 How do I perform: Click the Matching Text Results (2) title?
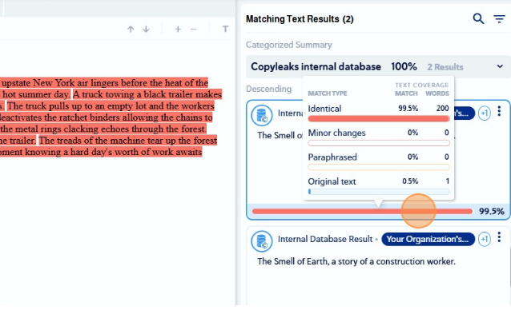click(x=300, y=19)
